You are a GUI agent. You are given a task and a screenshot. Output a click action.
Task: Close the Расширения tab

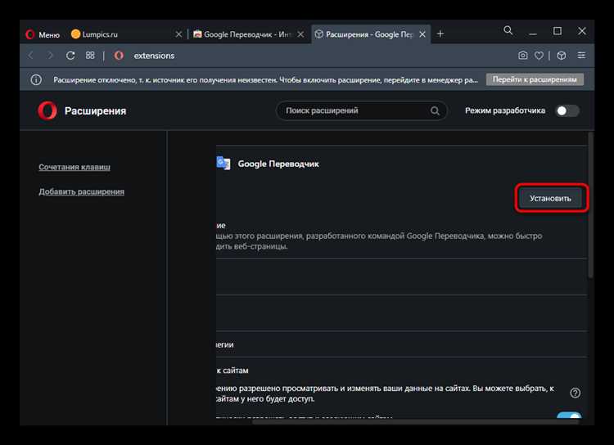coord(422,34)
